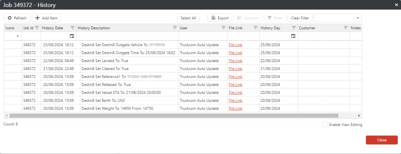401x154 pixels.
Task: Click Select All button
Action: click(x=188, y=18)
